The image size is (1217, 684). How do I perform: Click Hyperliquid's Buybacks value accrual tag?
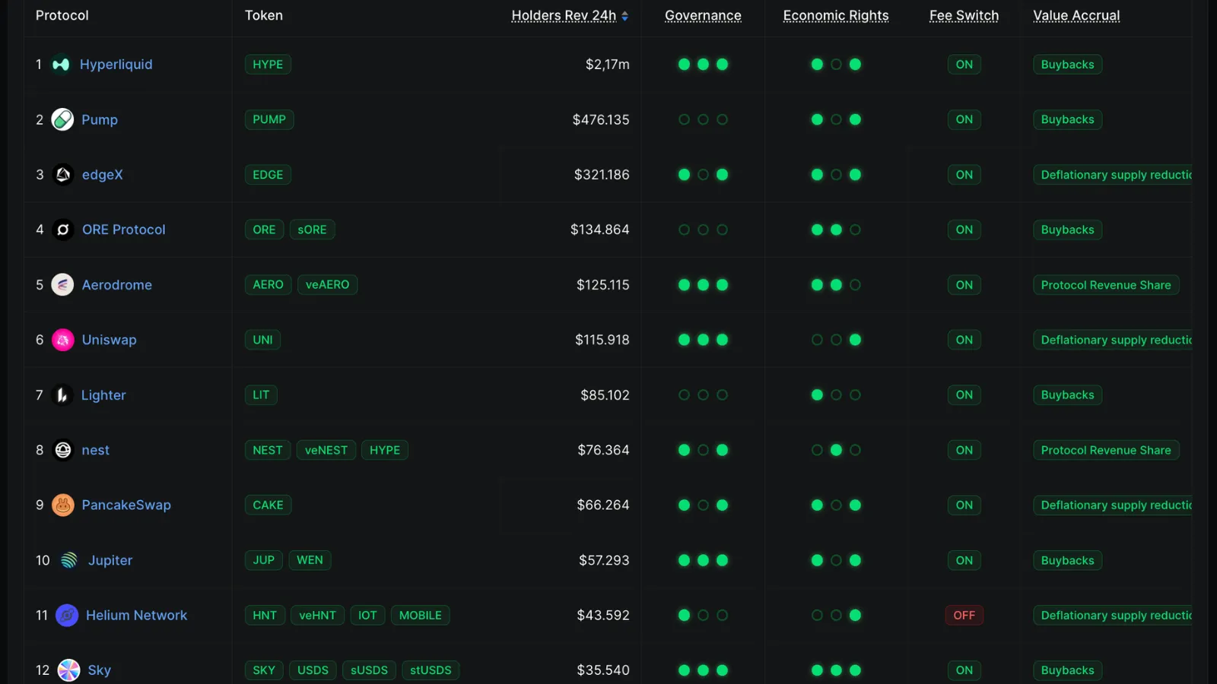[1068, 65]
